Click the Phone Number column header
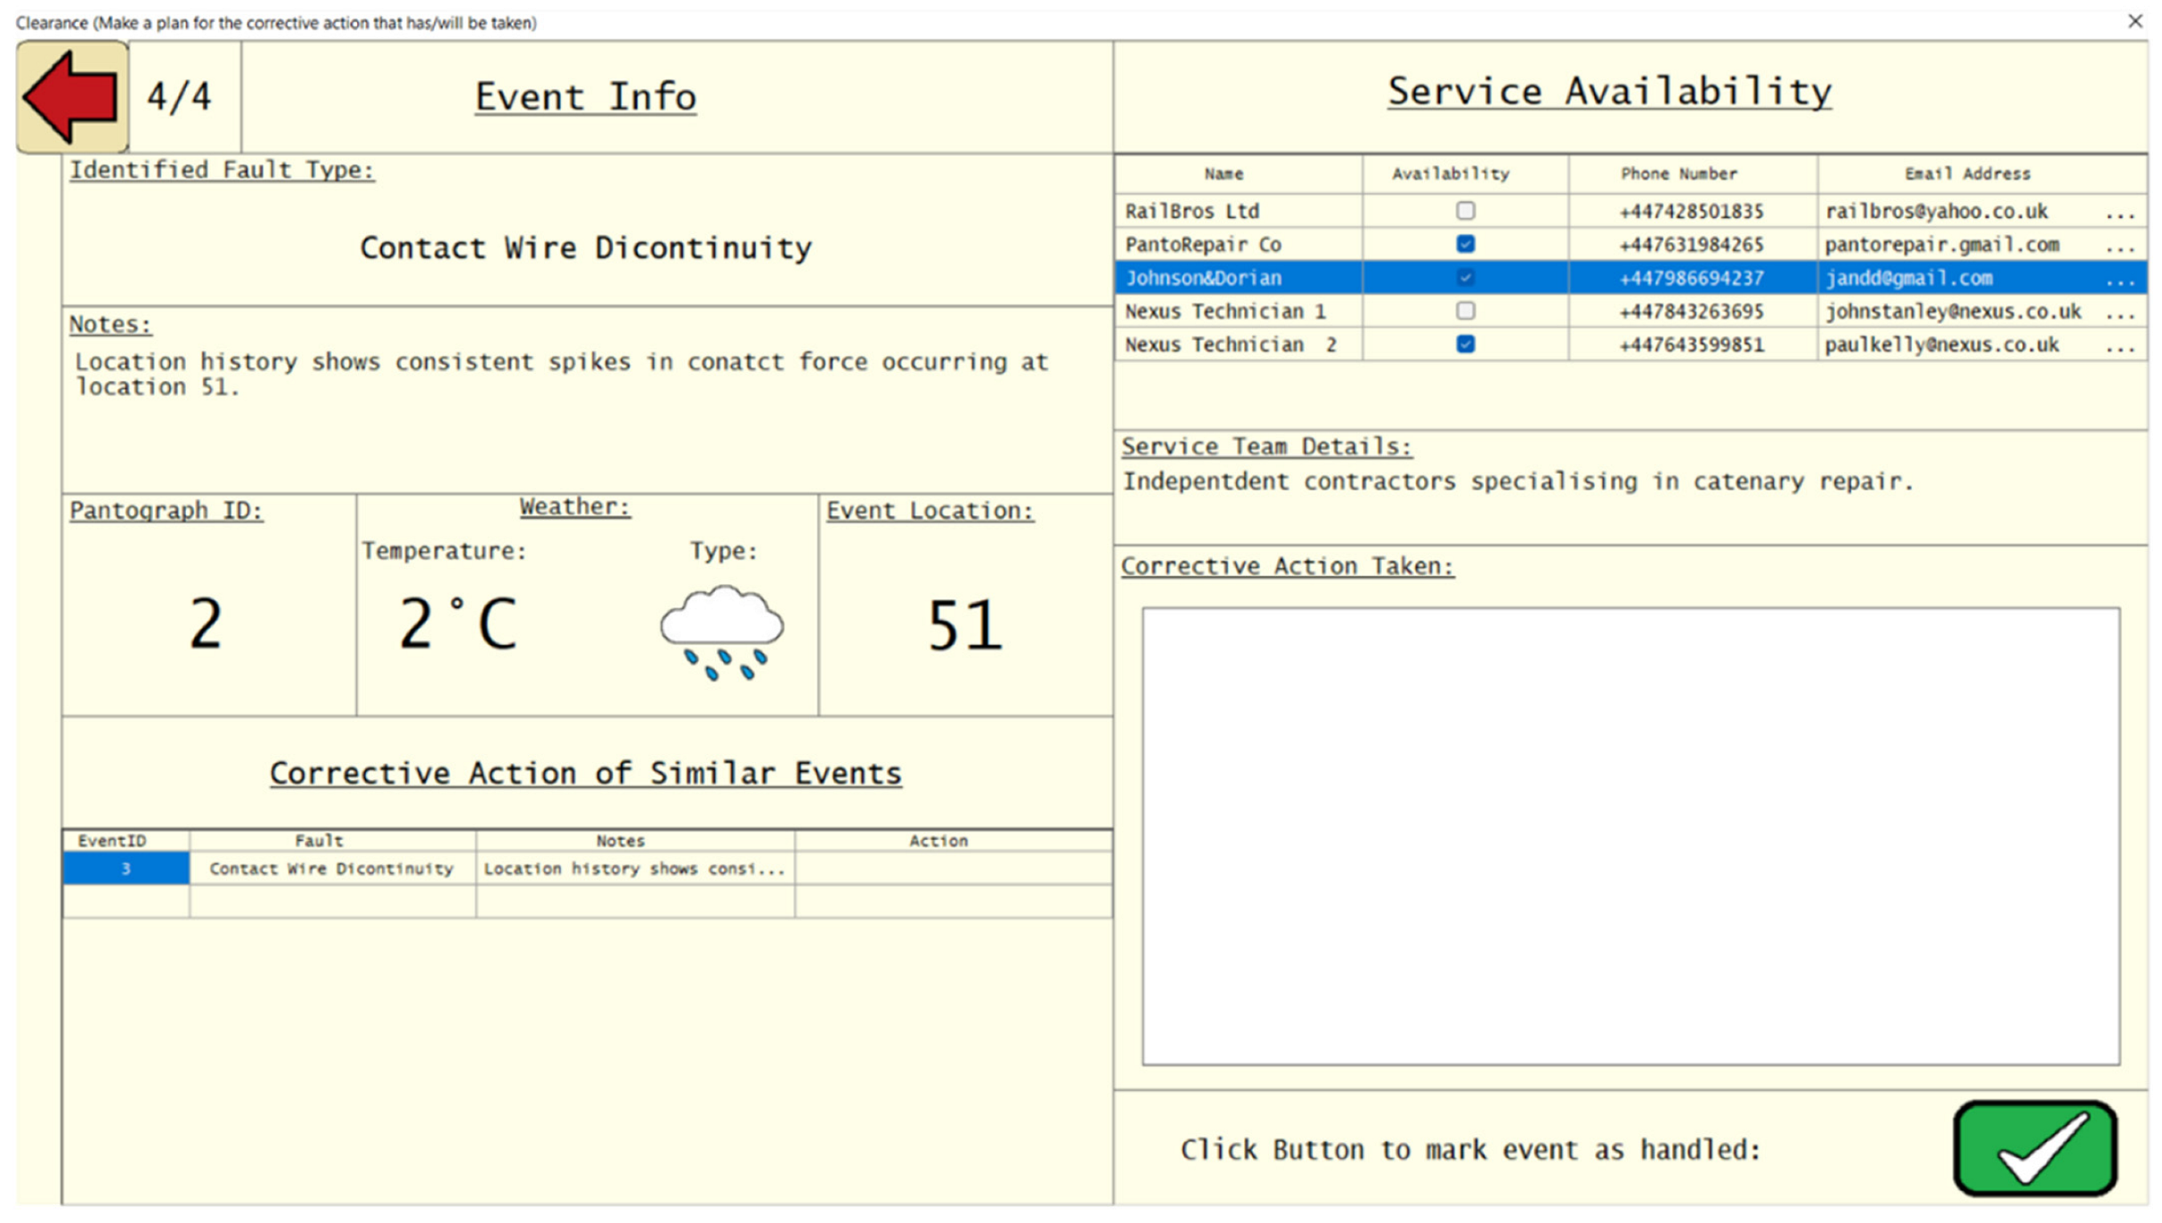2162x1223 pixels. pos(1678,174)
